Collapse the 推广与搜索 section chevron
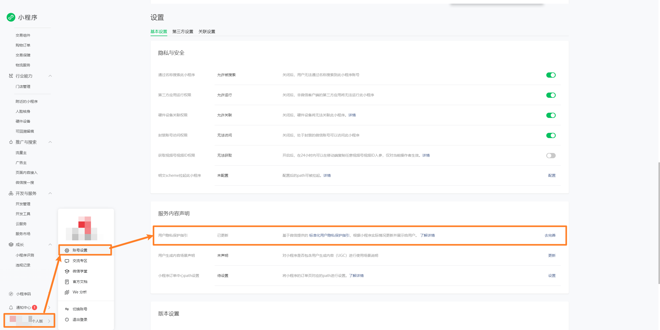The height and width of the screenshot is (330, 660). pyautogui.click(x=50, y=142)
